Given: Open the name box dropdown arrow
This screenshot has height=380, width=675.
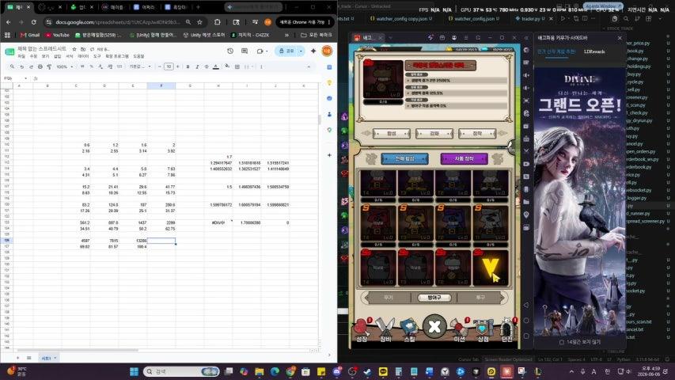Looking at the screenshot, I should coord(26,78).
